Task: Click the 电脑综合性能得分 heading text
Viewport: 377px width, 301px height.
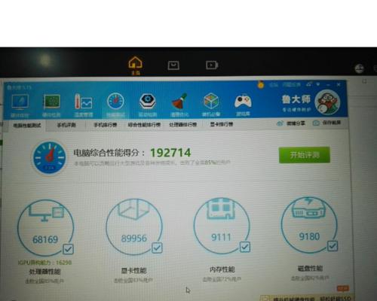Action: tap(109, 153)
